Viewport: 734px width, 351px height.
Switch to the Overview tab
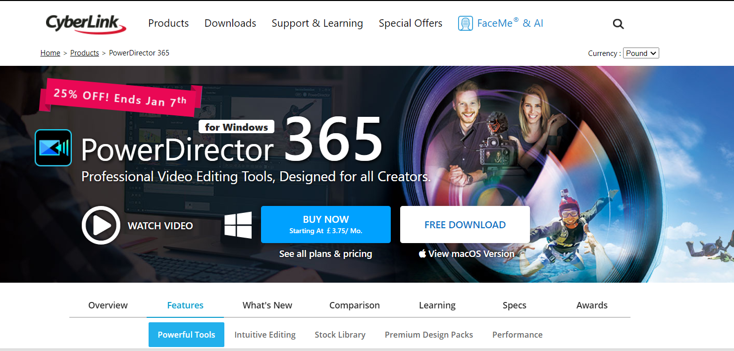pyautogui.click(x=108, y=305)
